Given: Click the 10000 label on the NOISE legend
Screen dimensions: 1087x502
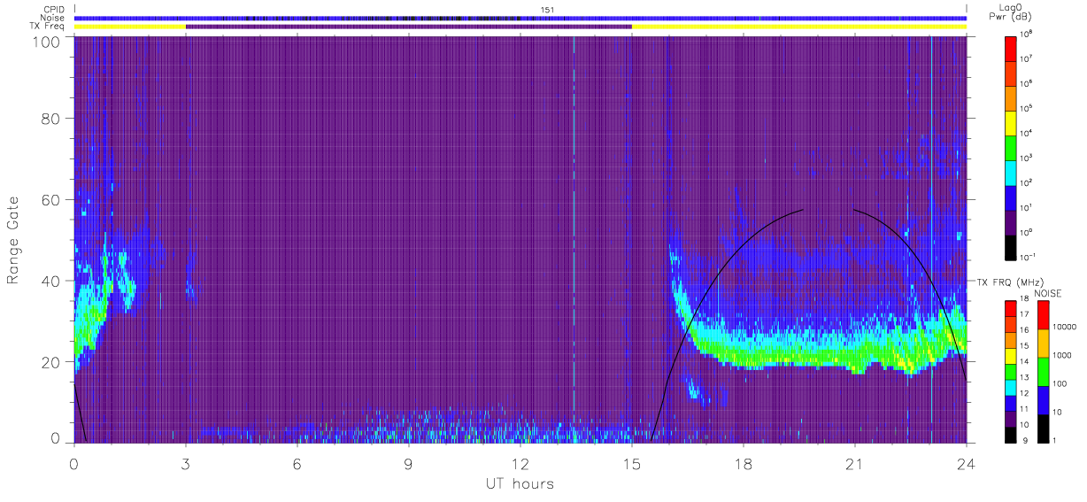Looking at the screenshot, I should pyautogui.click(x=1063, y=328).
